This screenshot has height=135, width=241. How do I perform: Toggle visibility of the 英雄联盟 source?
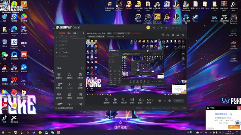pos(56,41)
